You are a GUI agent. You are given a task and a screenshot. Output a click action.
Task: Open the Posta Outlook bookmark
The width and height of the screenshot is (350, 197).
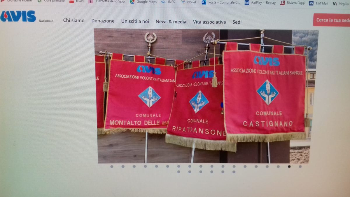tap(221, 2)
